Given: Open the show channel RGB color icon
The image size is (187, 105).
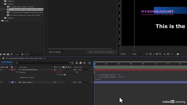Looking at the screenshot, I should [165, 54].
